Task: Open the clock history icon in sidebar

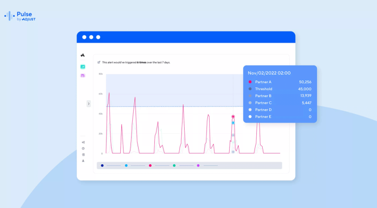Action: pyautogui.click(x=83, y=149)
